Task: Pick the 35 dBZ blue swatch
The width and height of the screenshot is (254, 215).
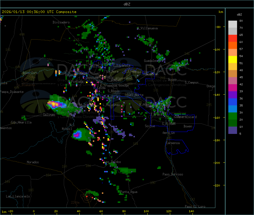Action: [233, 102]
